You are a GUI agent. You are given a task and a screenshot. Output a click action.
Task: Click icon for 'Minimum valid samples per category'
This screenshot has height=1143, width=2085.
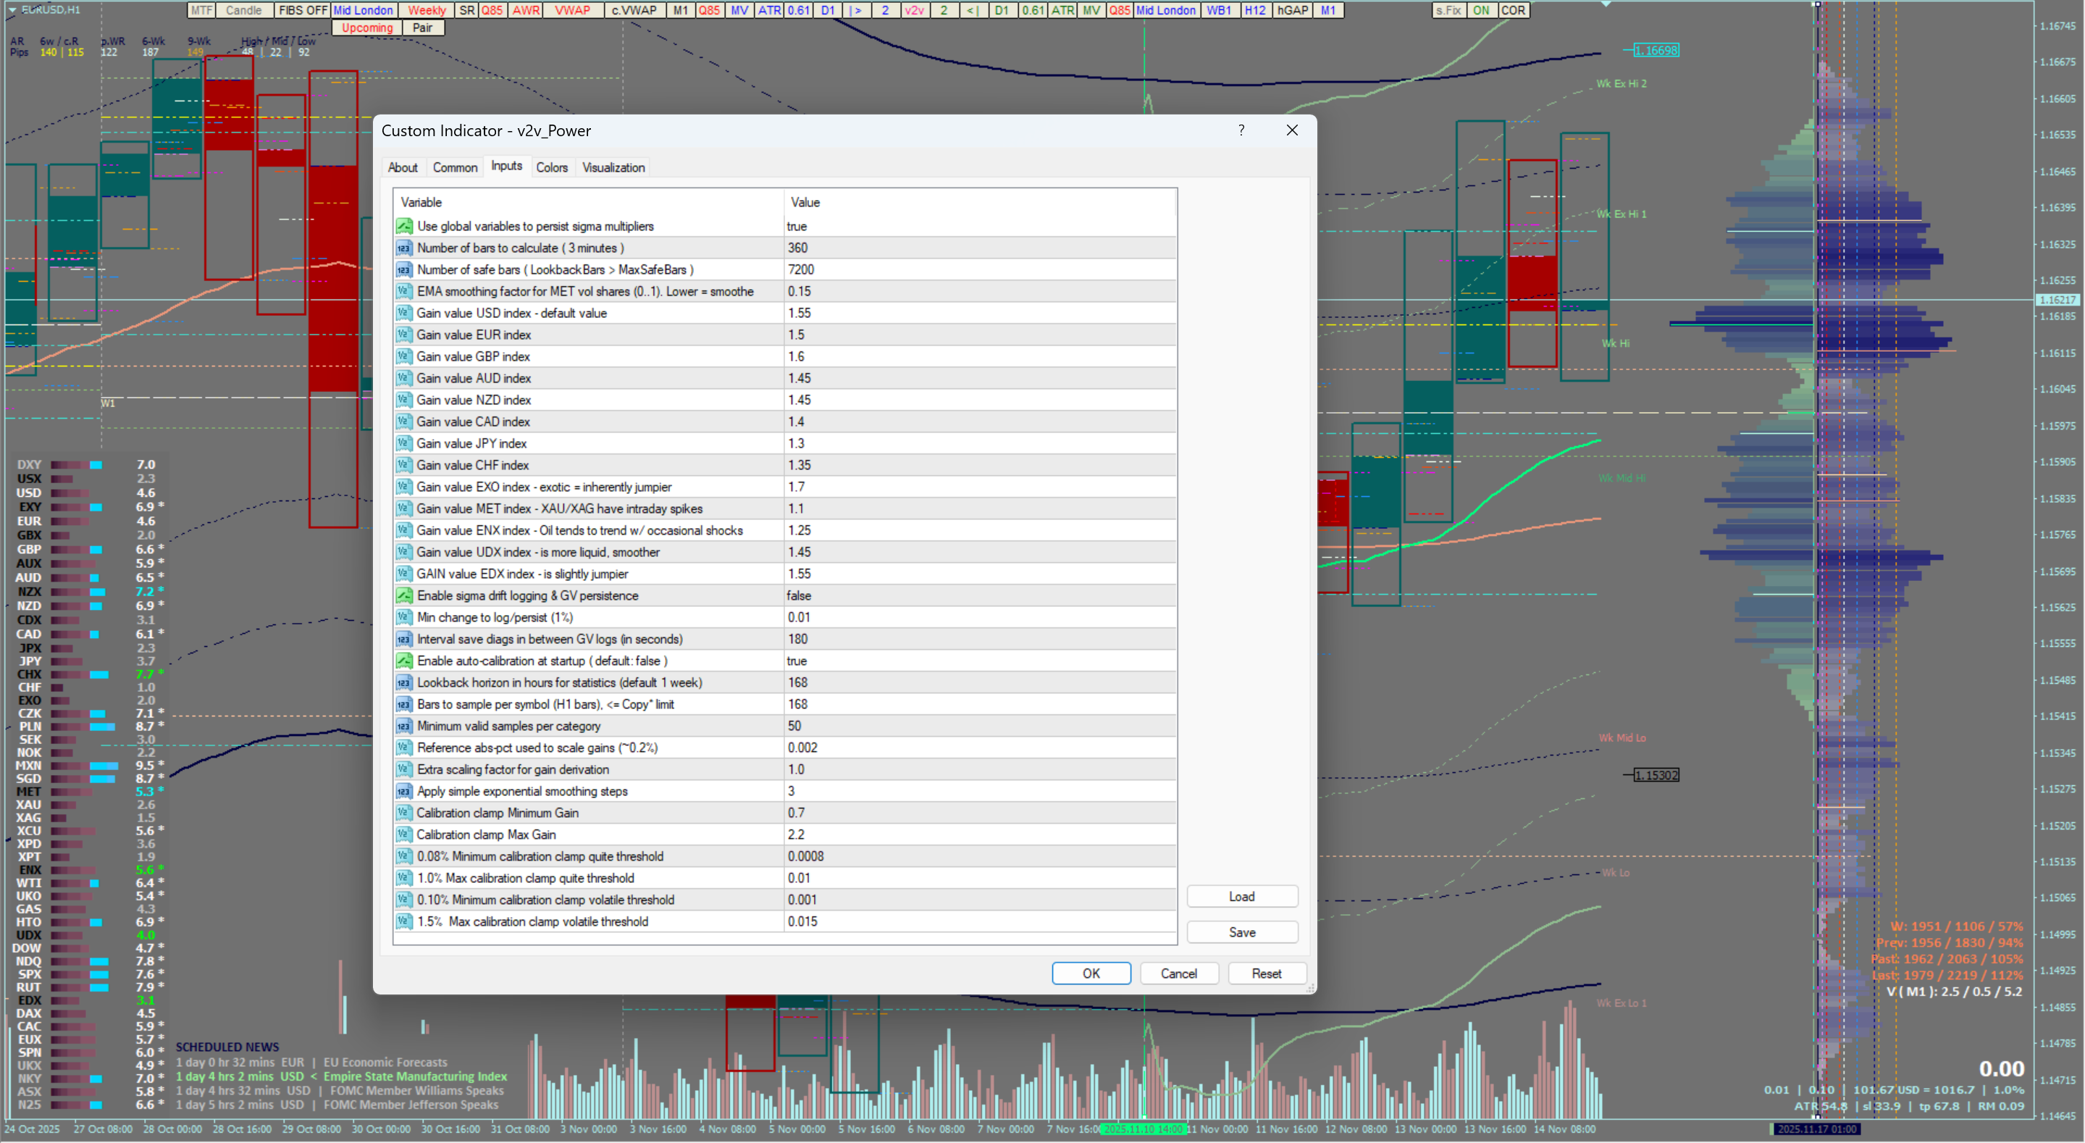[x=404, y=726]
